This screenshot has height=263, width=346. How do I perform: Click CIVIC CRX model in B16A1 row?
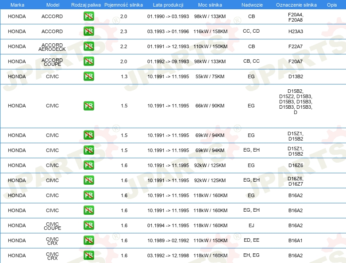52,241
